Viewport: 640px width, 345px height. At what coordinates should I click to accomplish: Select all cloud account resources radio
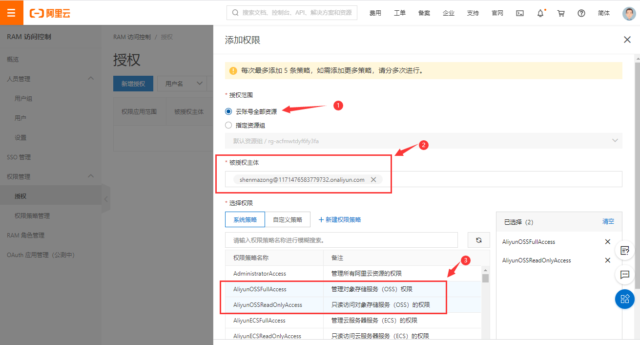pyautogui.click(x=228, y=111)
